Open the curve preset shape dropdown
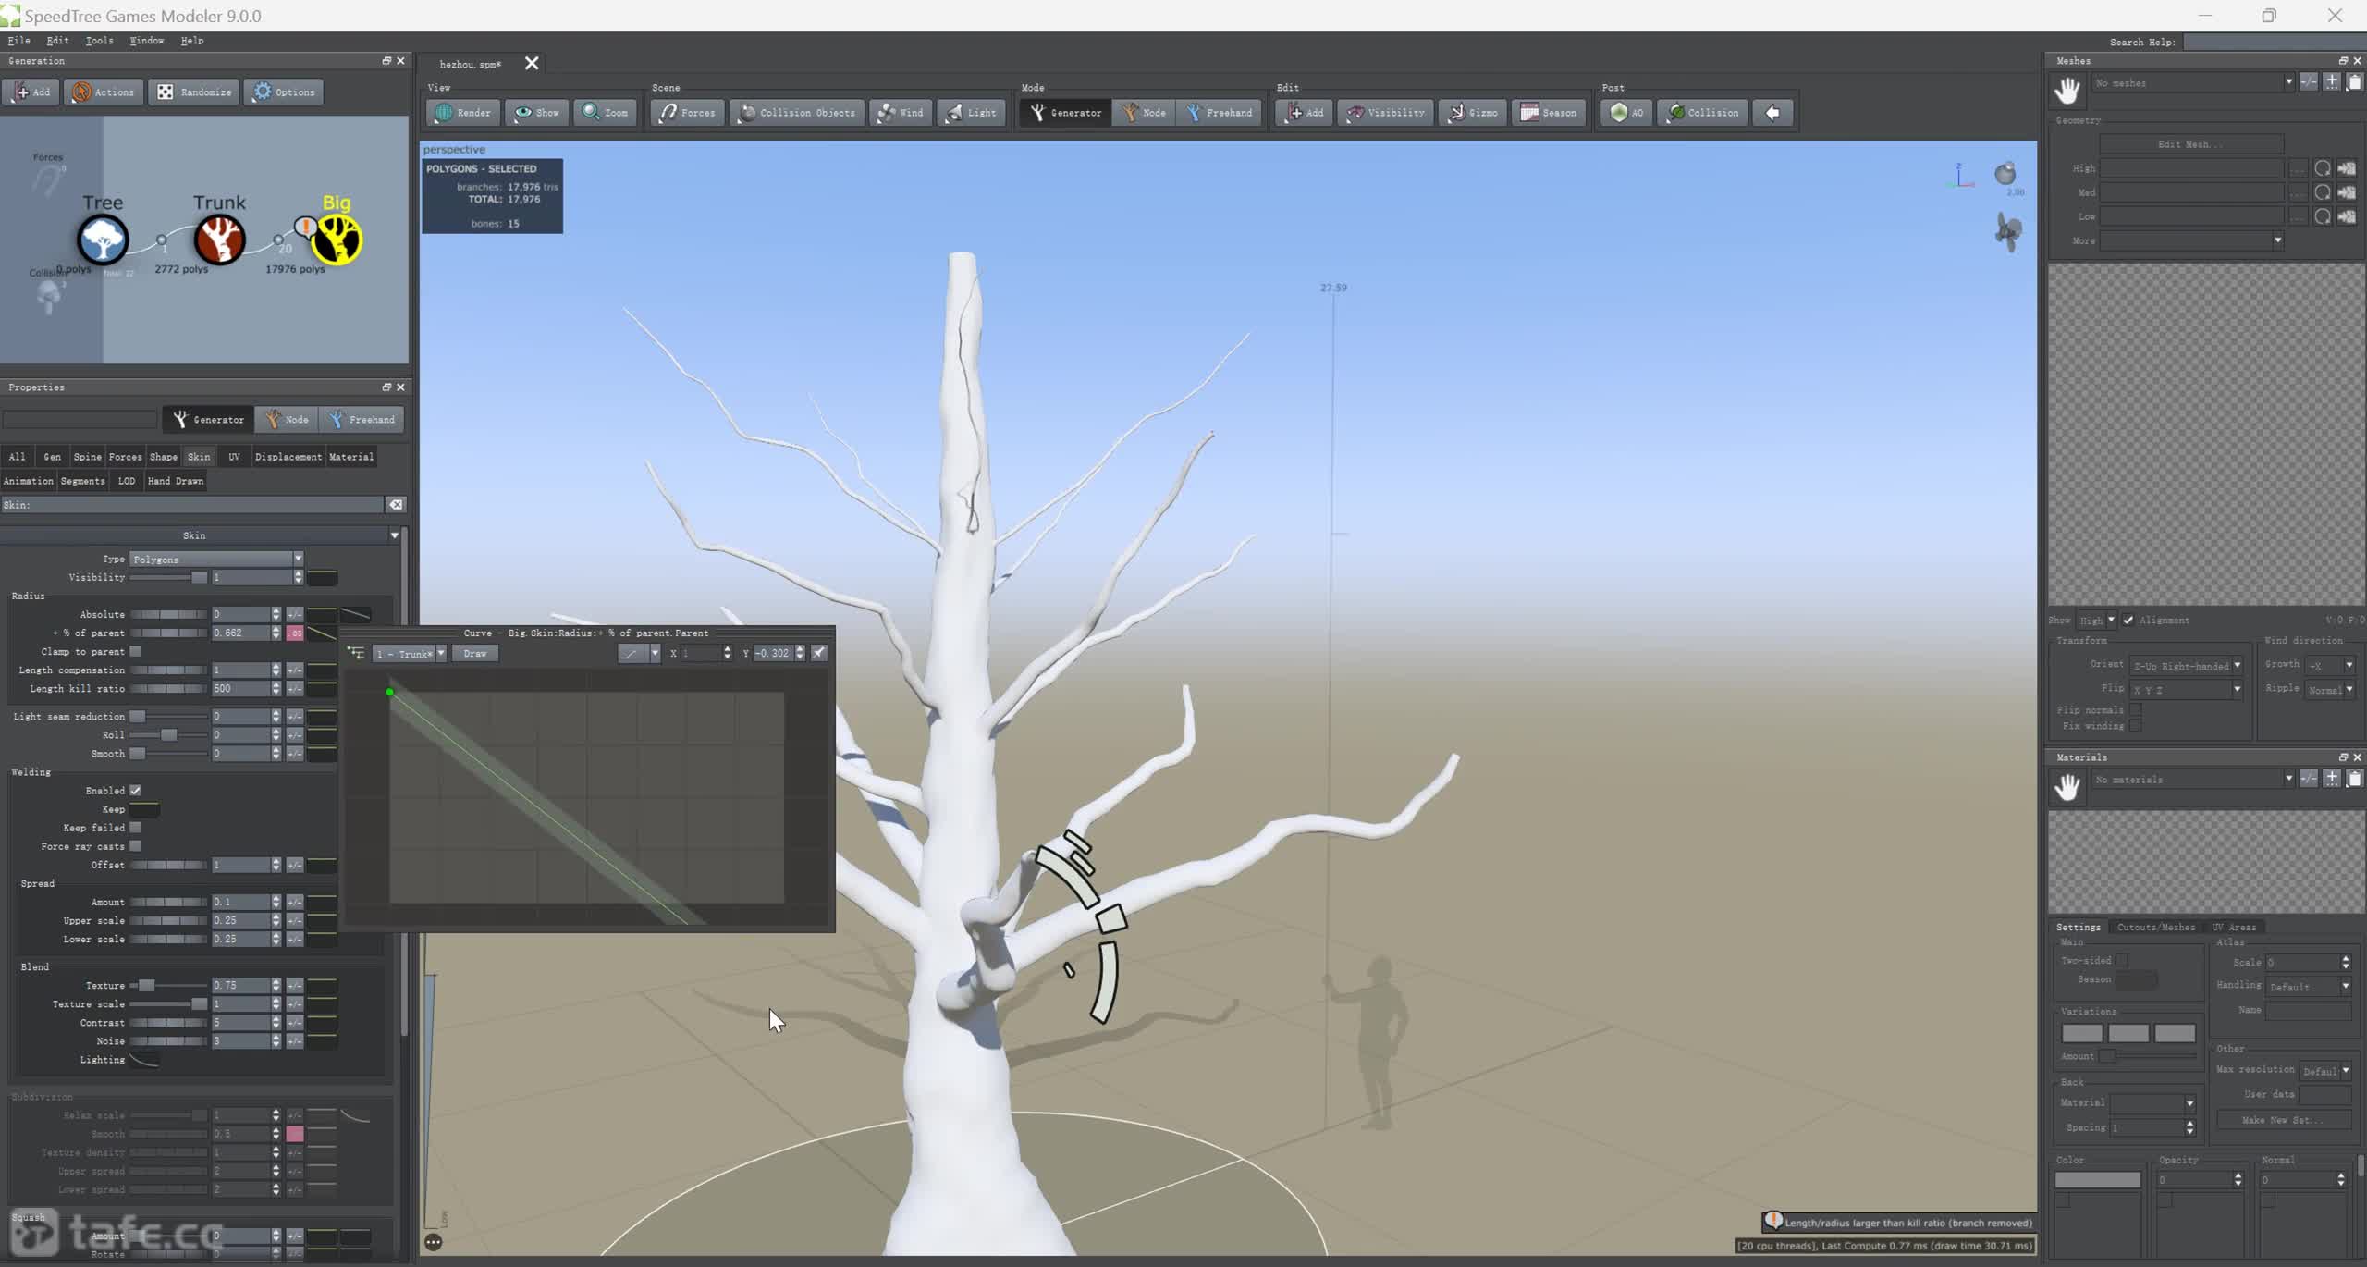This screenshot has width=2367, height=1267. pyautogui.click(x=639, y=654)
